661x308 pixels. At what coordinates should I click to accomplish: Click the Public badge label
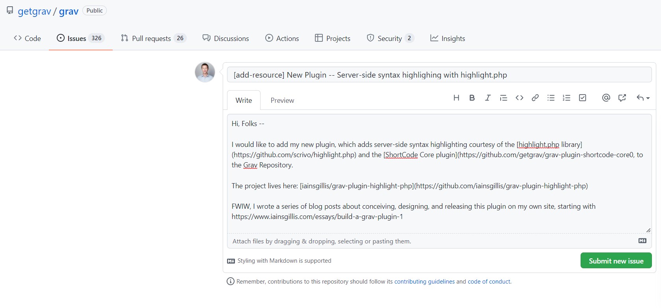pos(95,11)
